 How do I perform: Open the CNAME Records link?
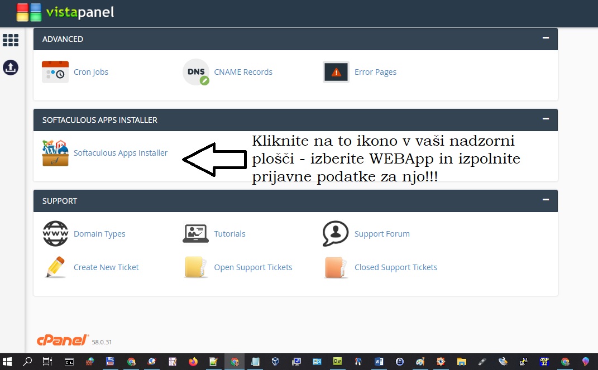(243, 72)
